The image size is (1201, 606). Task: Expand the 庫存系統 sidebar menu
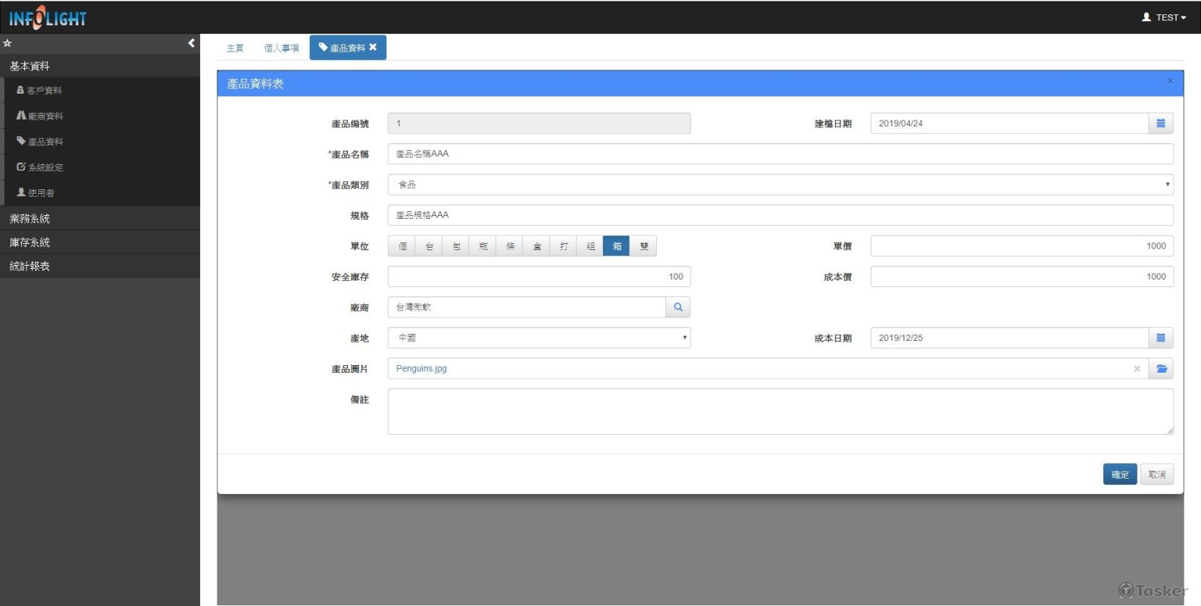pyautogui.click(x=30, y=242)
